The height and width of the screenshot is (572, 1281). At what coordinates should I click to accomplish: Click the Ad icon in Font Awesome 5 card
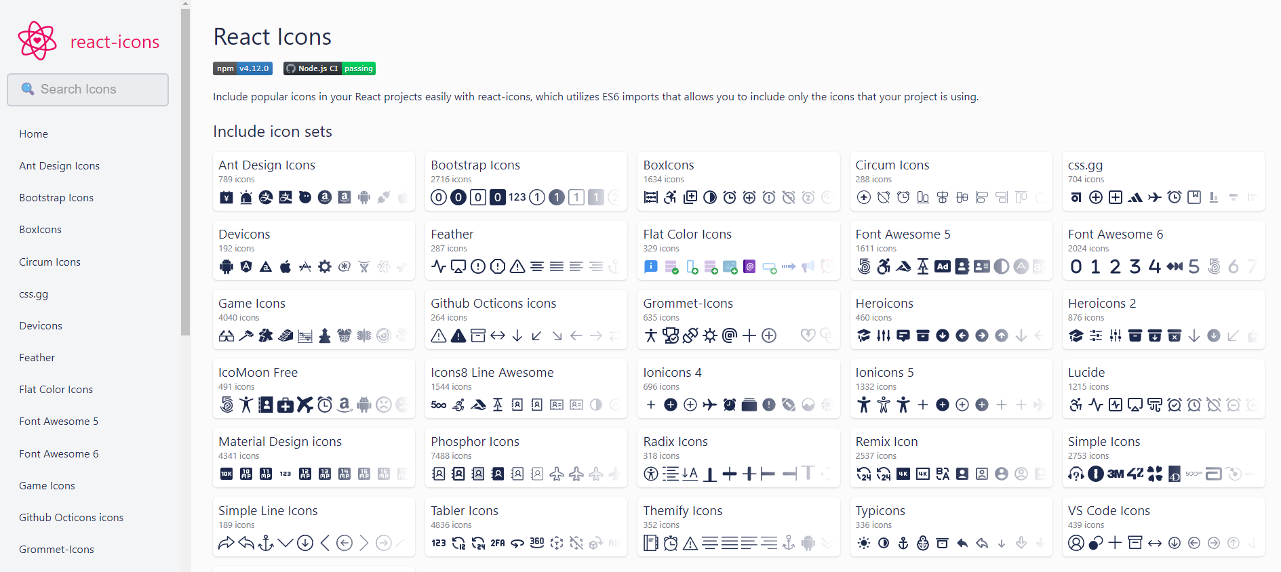(x=943, y=266)
